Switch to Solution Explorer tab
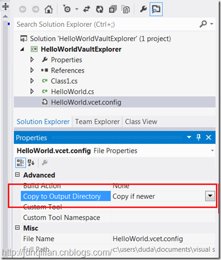221x260 pixels. click(x=43, y=122)
